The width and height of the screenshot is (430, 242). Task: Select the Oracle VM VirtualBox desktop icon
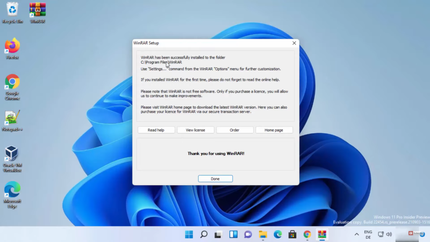tap(12, 155)
